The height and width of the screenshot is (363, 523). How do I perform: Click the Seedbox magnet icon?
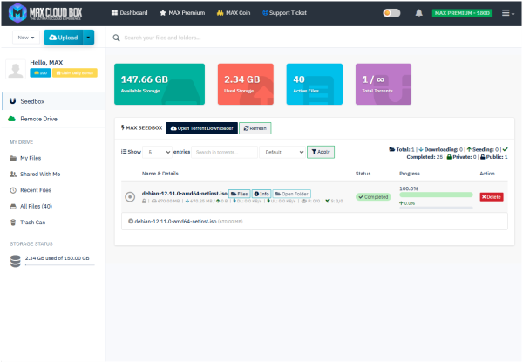click(x=12, y=100)
